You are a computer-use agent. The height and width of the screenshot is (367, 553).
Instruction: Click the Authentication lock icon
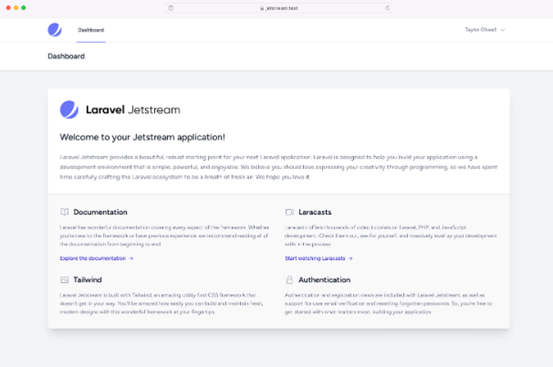tap(290, 280)
